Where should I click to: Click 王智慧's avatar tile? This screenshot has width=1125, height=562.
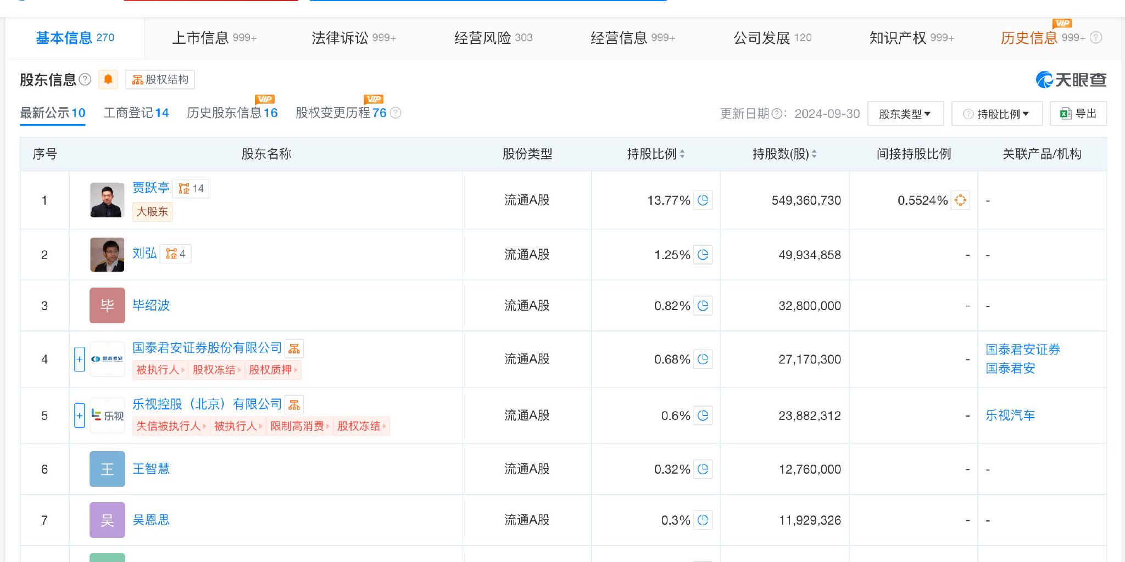click(x=107, y=469)
